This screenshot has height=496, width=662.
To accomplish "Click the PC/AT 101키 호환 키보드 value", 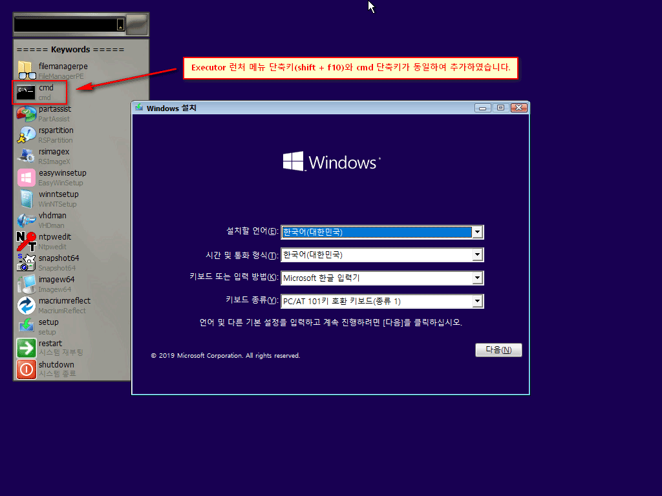I will 341,301.
